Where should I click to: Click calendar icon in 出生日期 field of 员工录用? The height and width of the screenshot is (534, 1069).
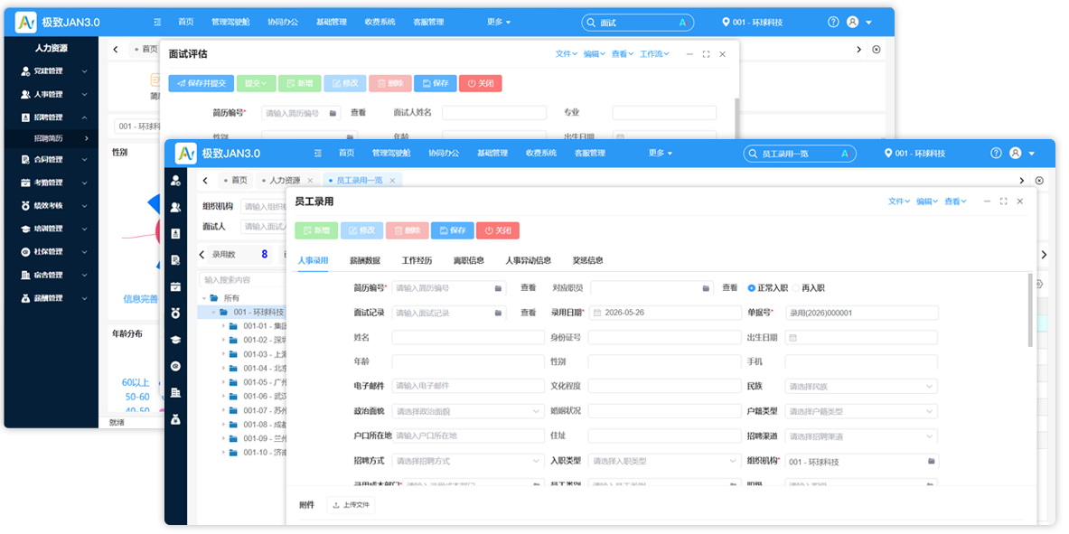pos(793,338)
